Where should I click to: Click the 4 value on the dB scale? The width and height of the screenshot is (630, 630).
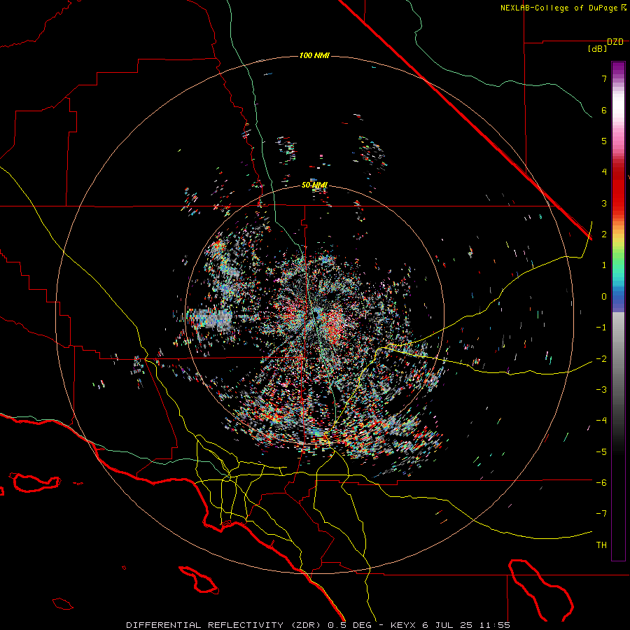point(604,172)
